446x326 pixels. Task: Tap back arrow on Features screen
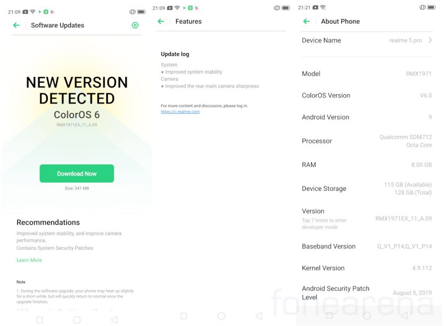point(161,21)
